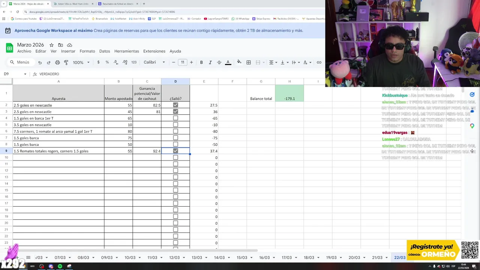Uncheck ¿Salió? for the row with 45 apostado

175,111
